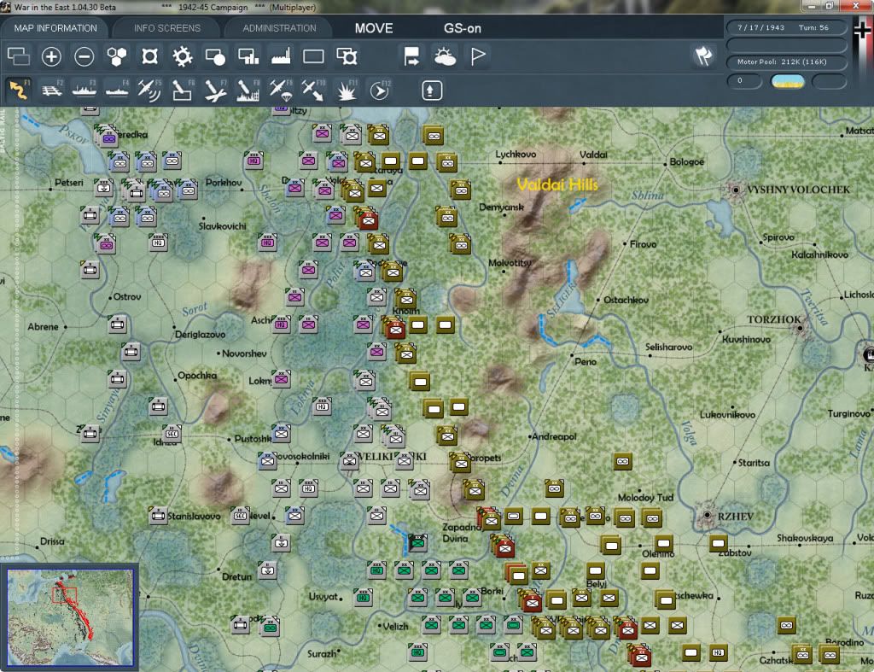Open the MAP INFORMATION tab

pyautogui.click(x=55, y=28)
